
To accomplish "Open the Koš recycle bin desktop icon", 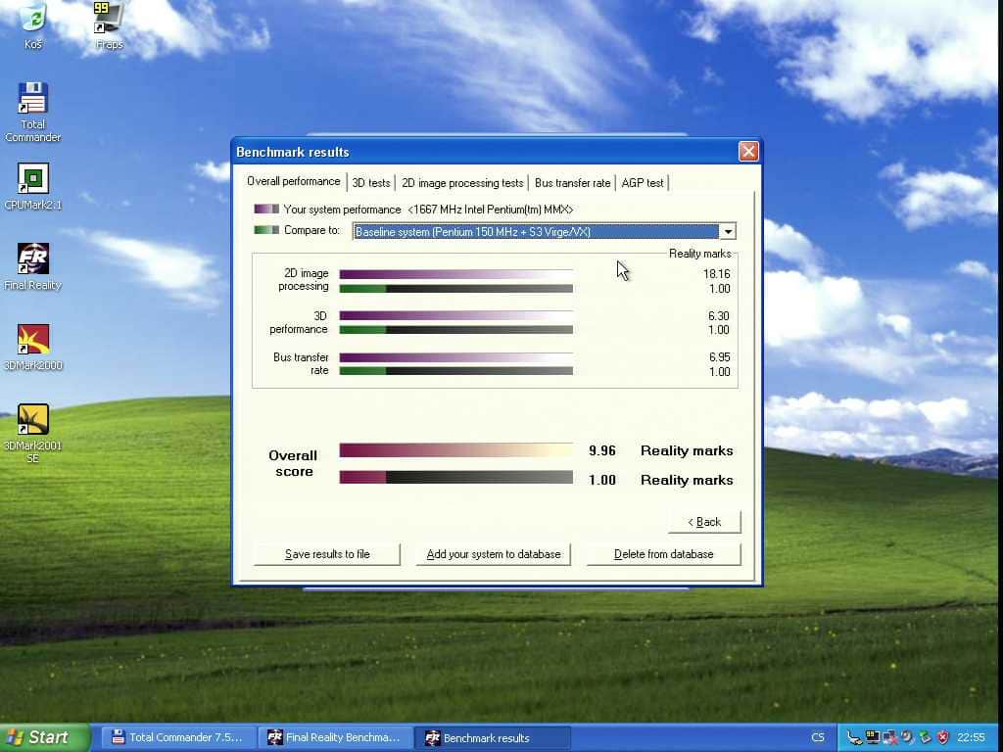I will pos(33,24).
